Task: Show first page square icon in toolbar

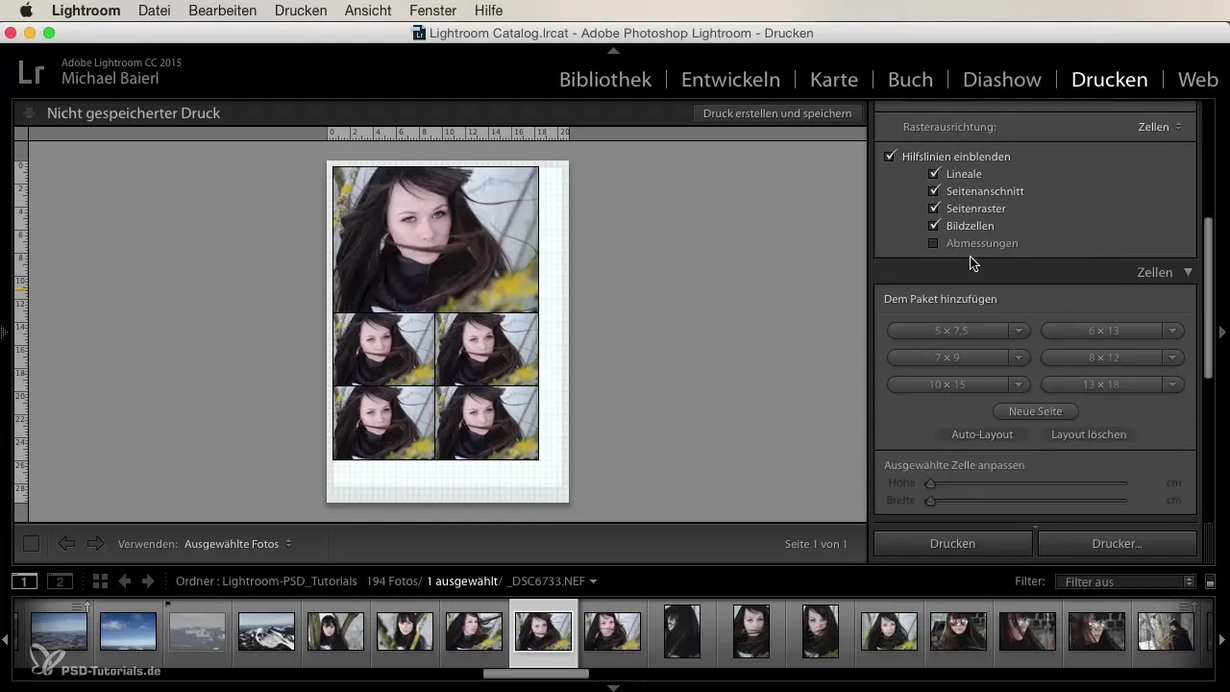Action: point(32,544)
